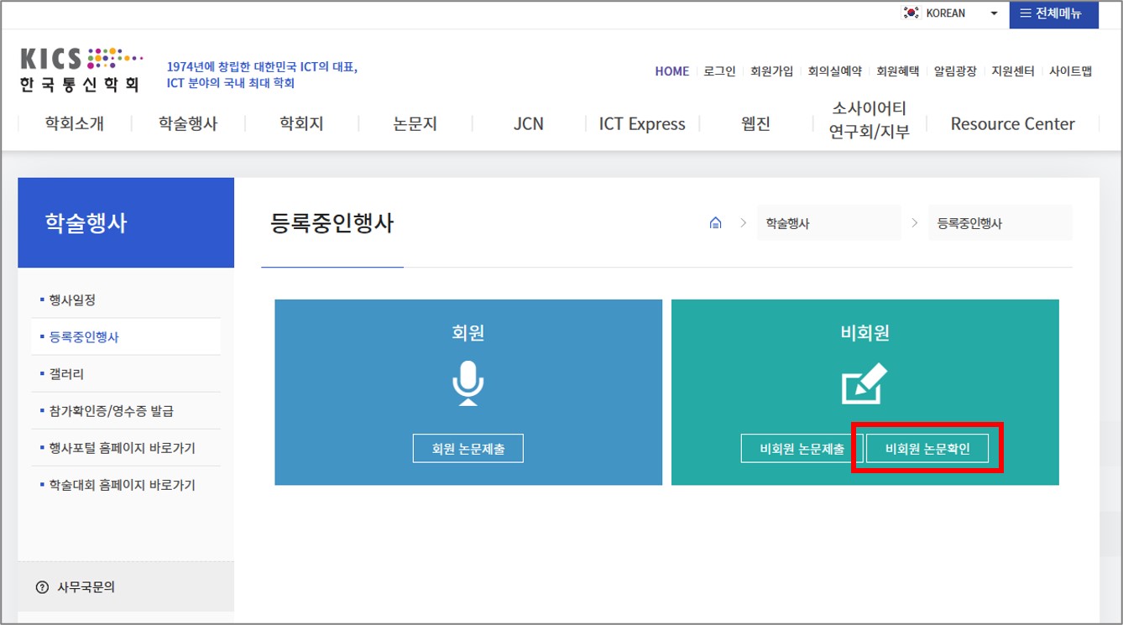
Task: Click the 회원가입 link
Action: tap(771, 71)
